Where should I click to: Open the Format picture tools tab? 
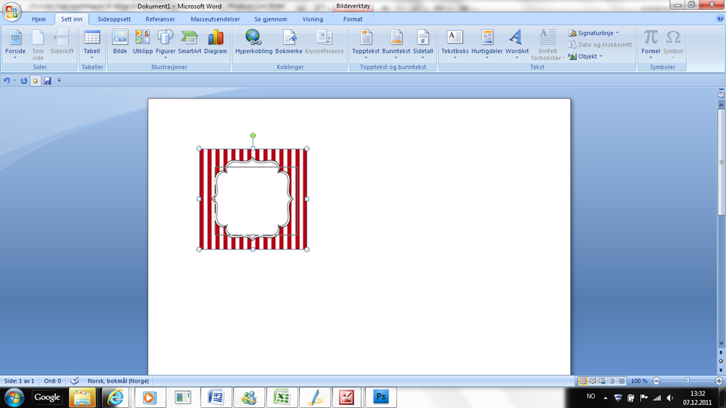coord(353,19)
